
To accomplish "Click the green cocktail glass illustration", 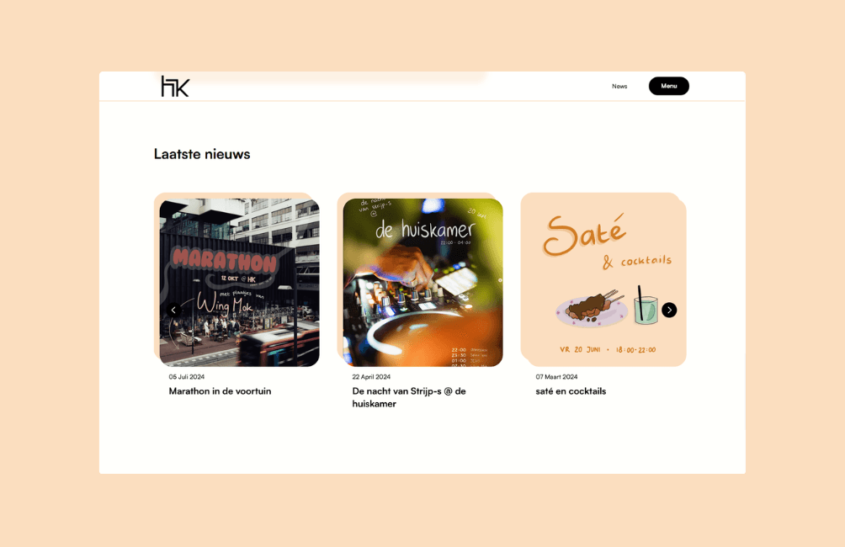I will pos(645,305).
